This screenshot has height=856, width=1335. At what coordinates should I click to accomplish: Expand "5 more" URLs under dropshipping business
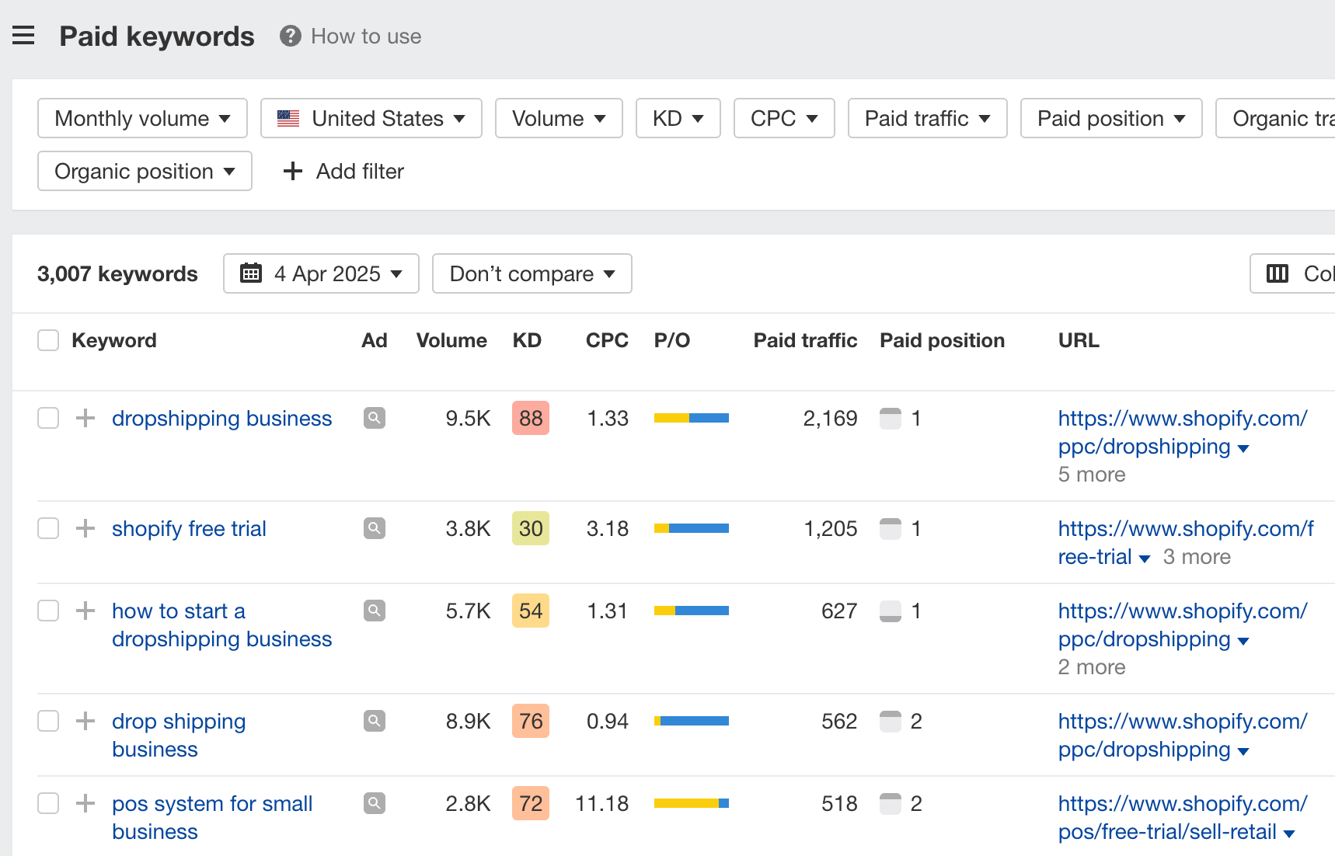coord(1091,474)
